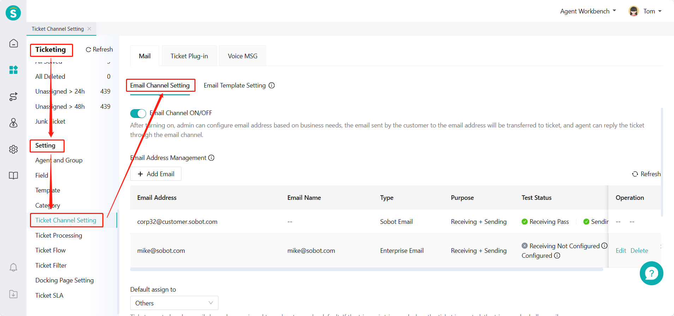Open the Tom account dropdown
The image size is (674, 316).
pyautogui.click(x=652, y=11)
